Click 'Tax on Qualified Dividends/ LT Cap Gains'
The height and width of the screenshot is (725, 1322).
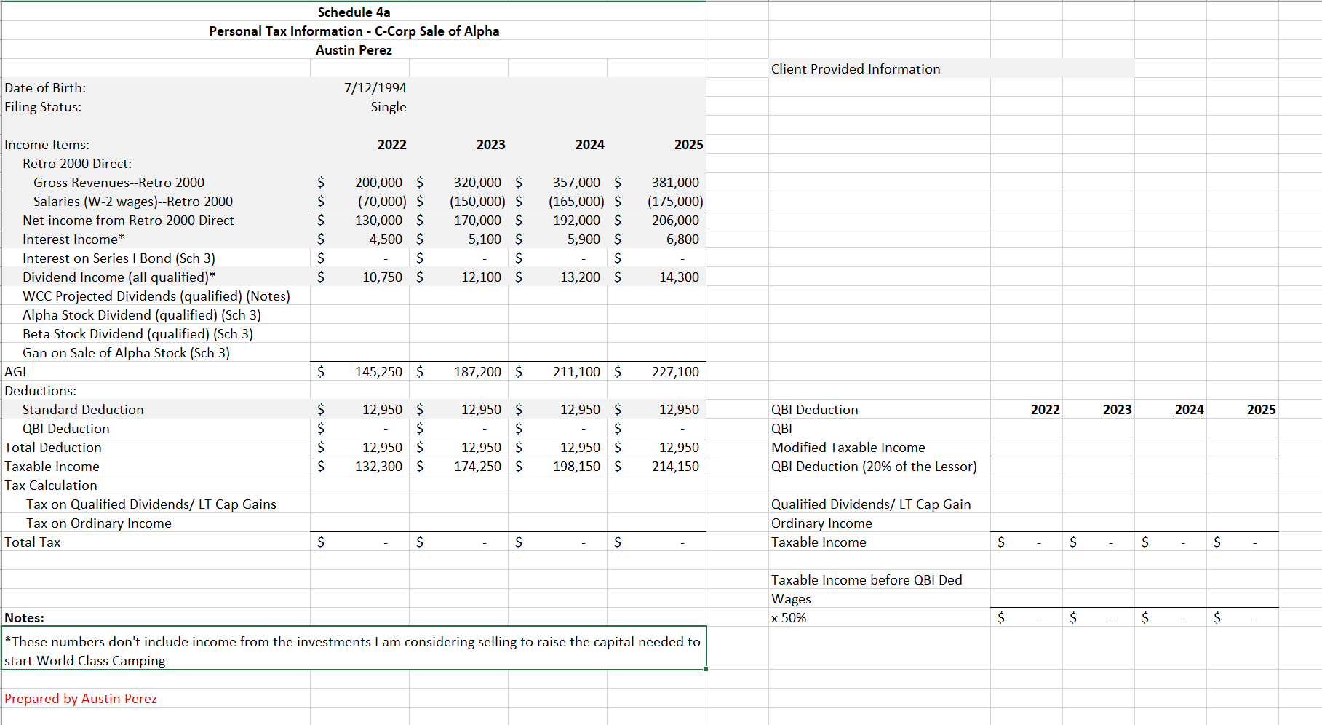151,504
